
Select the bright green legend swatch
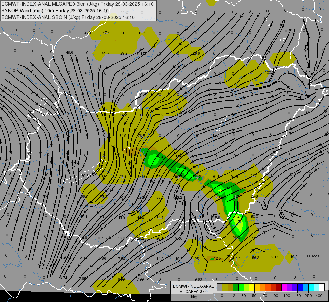241,287
